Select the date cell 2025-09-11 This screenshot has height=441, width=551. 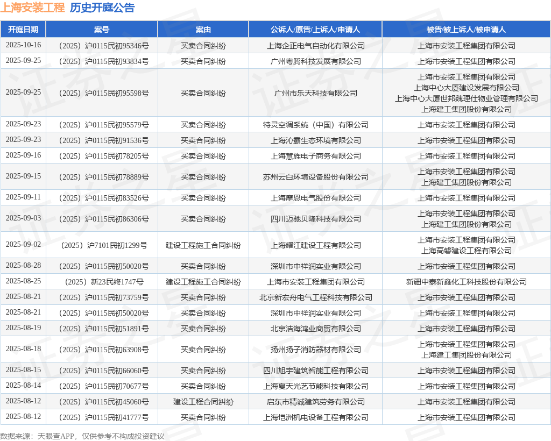tap(23, 197)
